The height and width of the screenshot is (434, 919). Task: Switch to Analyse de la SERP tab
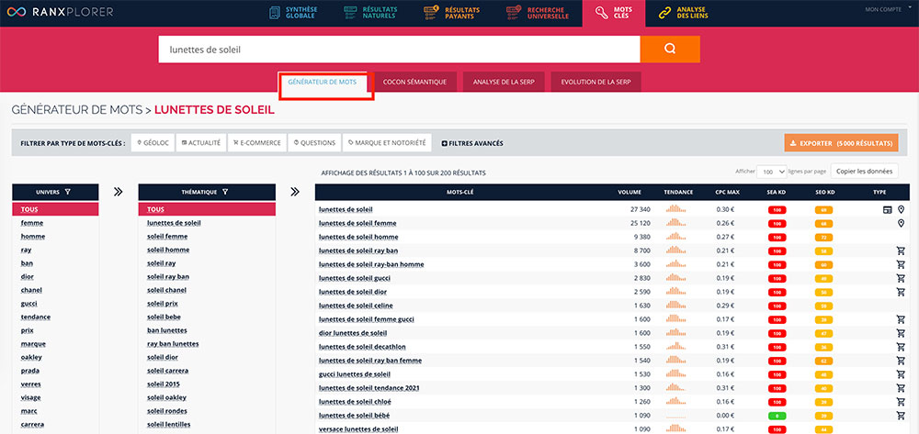(x=504, y=83)
